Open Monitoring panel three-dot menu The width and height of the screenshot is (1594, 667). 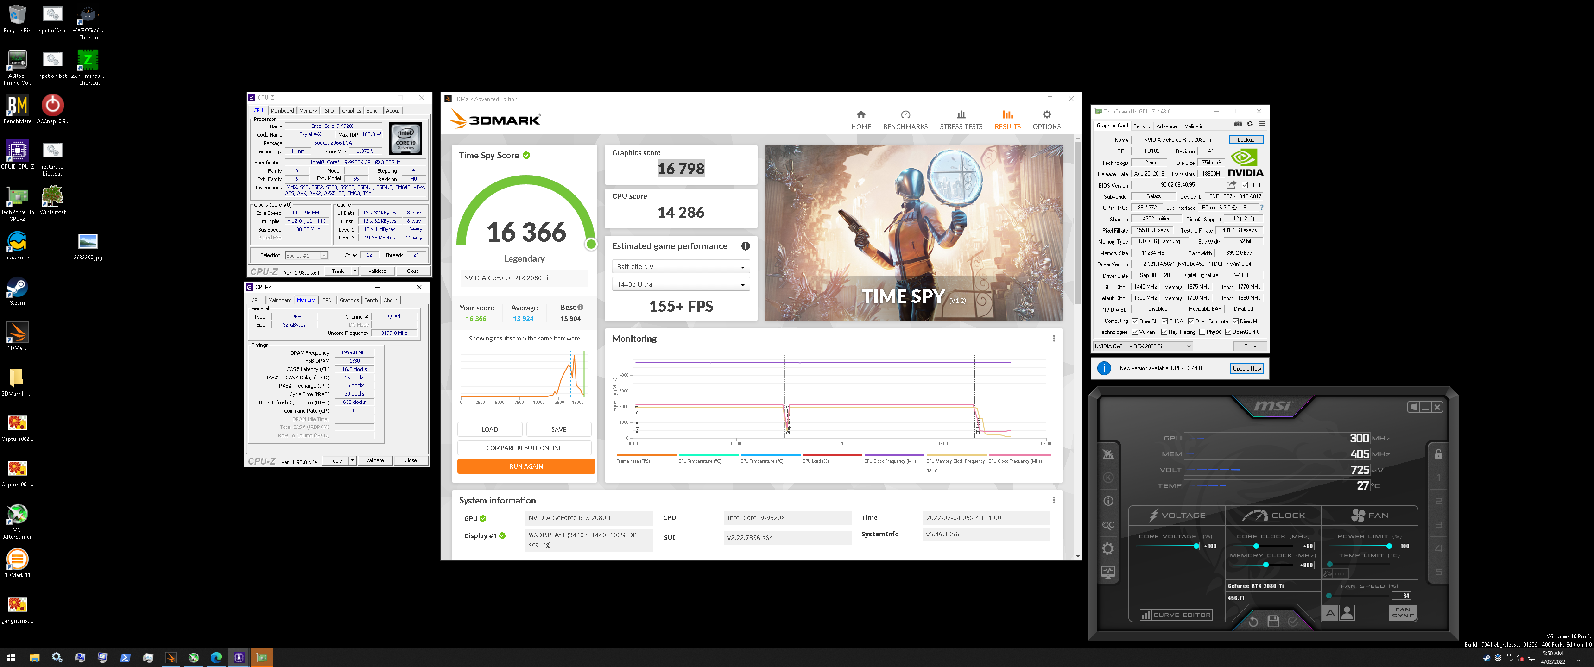(1054, 339)
